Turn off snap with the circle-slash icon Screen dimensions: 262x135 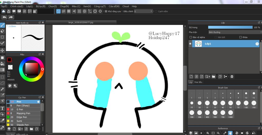(58, 11)
